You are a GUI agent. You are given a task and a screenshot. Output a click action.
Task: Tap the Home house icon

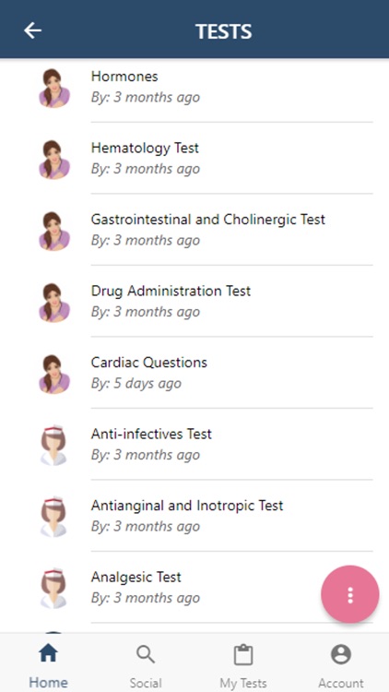(49, 653)
